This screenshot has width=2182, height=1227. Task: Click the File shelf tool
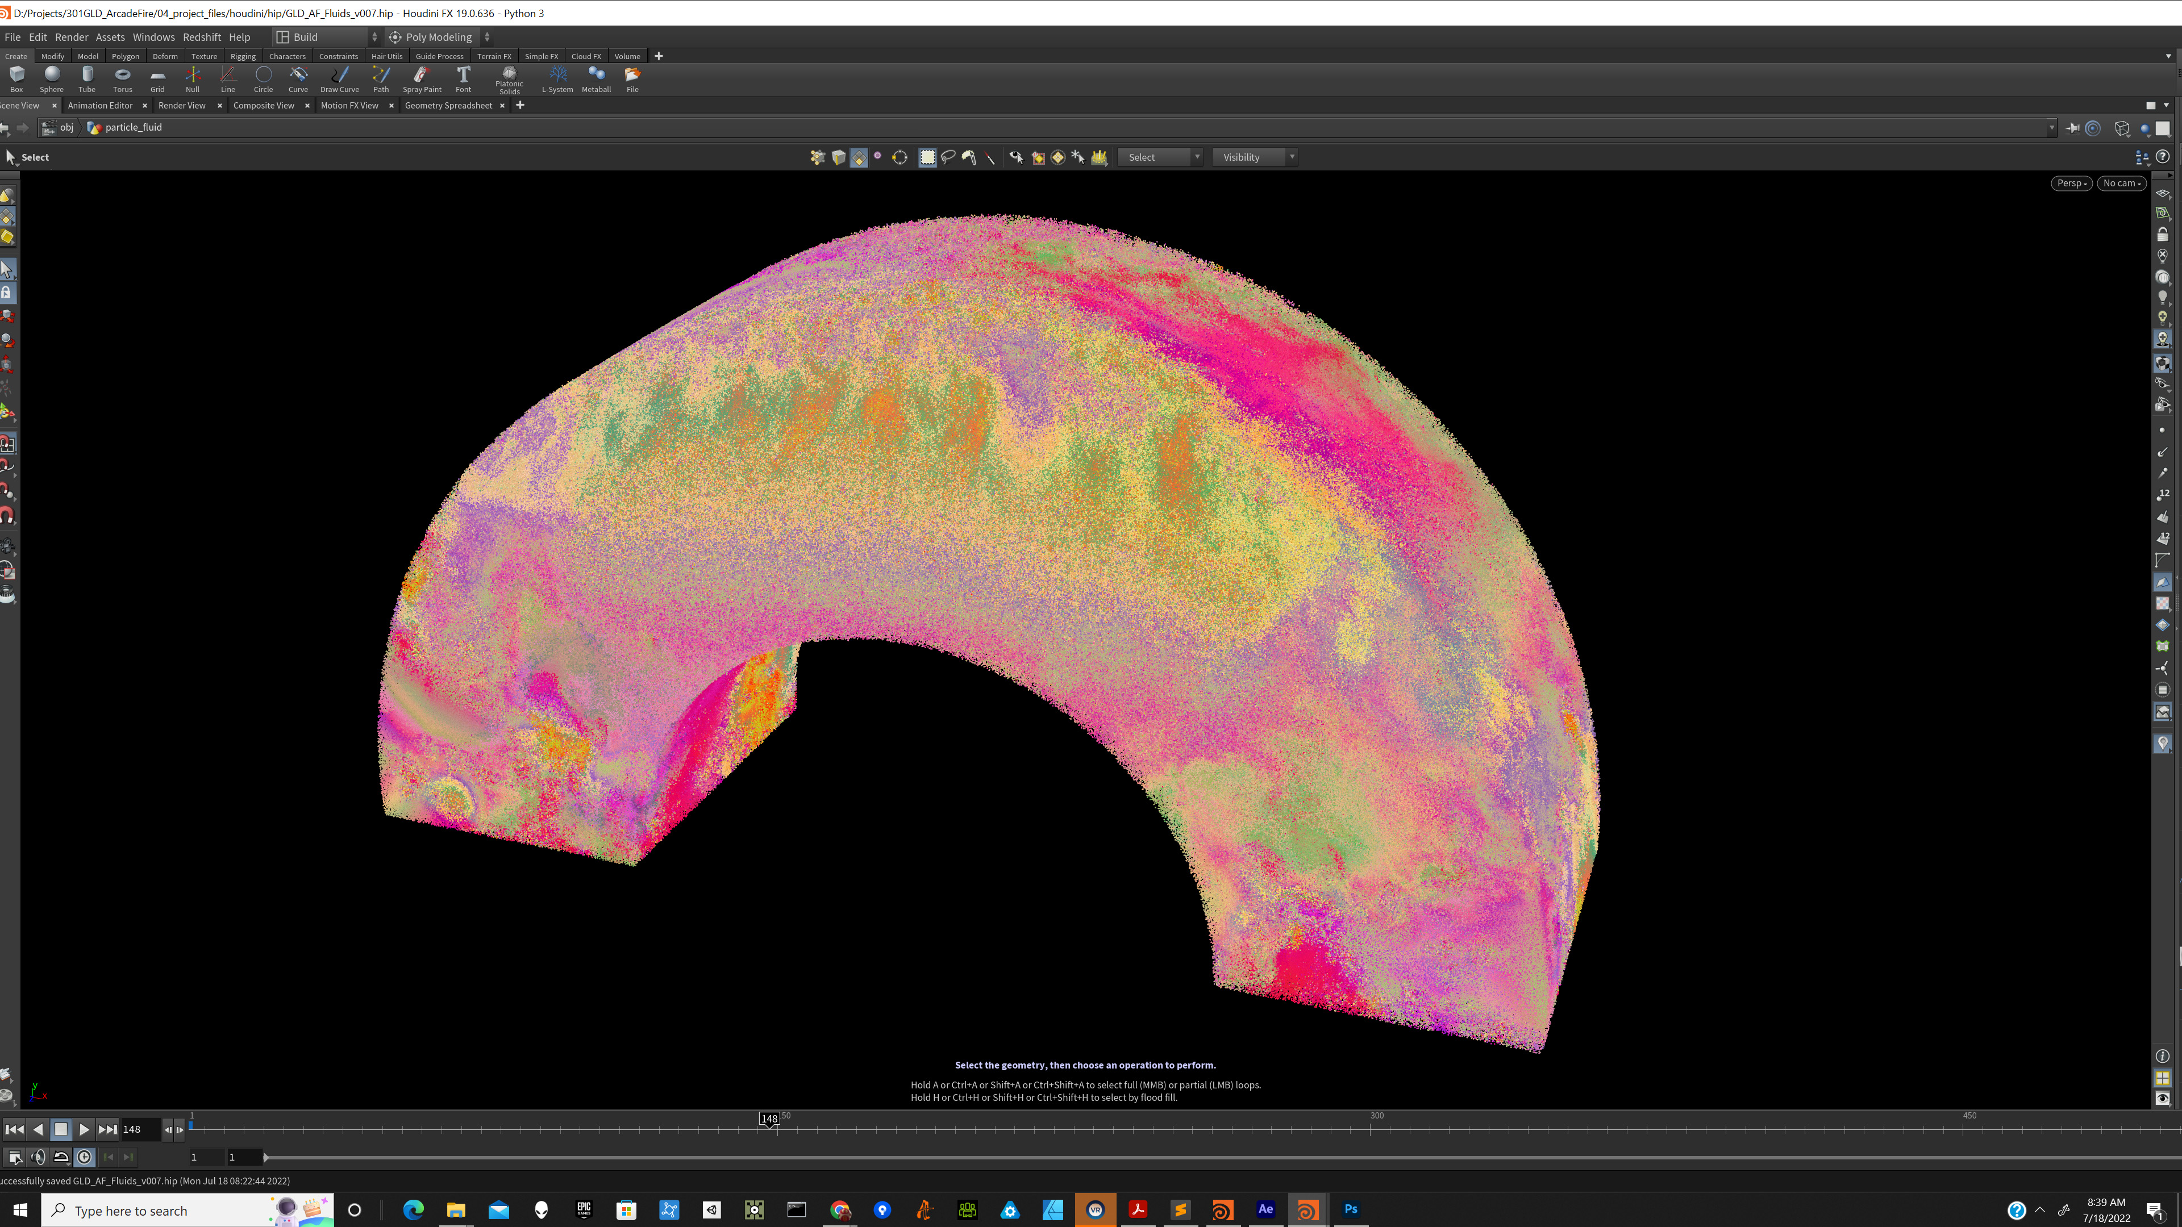click(633, 79)
